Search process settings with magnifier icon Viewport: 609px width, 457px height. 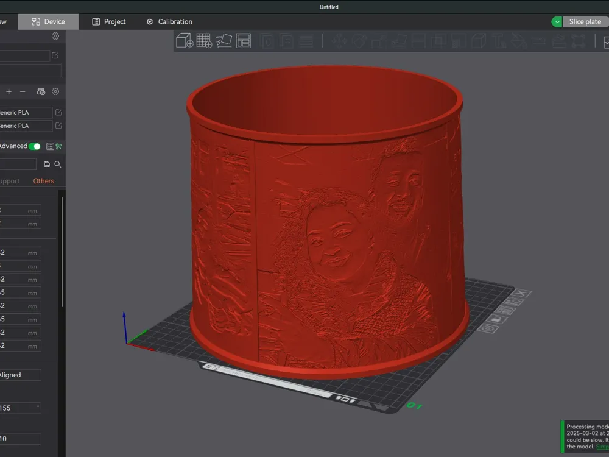tap(57, 165)
